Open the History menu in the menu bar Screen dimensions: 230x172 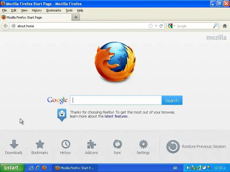(37, 10)
